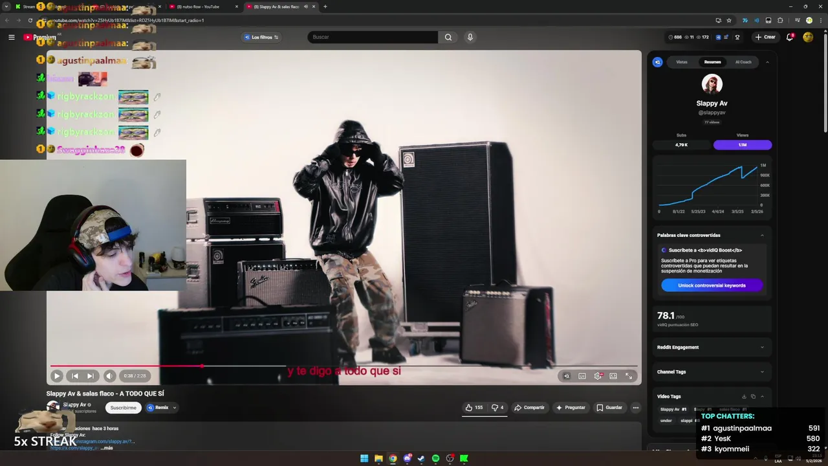Play the video with the play button

[57, 376]
